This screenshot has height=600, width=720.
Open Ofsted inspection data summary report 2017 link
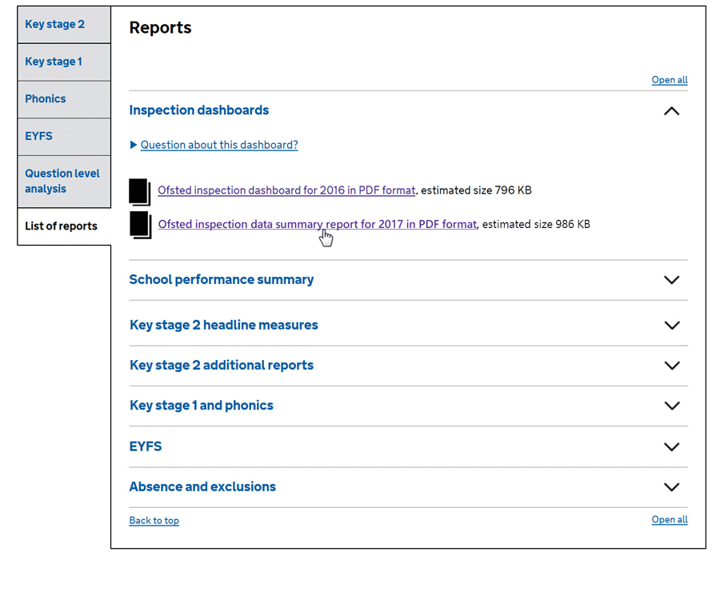(x=318, y=224)
